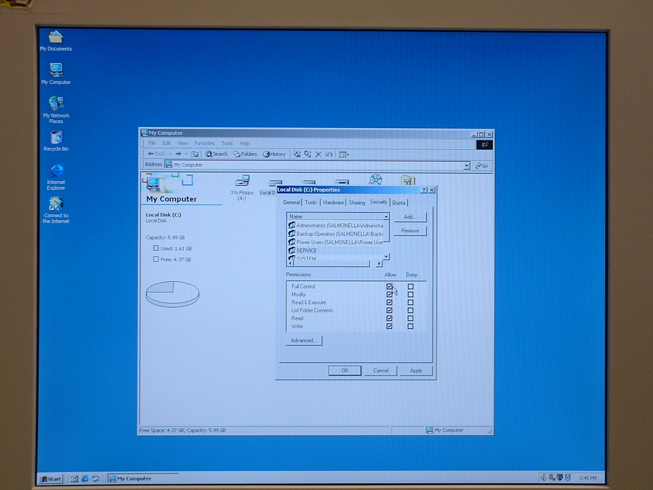Switch to the Quota tab
The height and width of the screenshot is (490, 653).
(399, 203)
